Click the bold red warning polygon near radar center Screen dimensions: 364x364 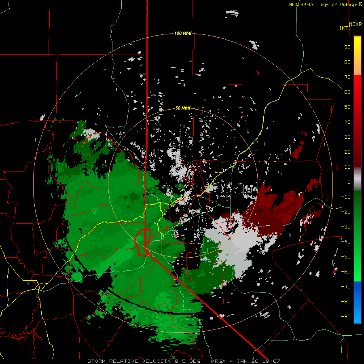(143, 242)
